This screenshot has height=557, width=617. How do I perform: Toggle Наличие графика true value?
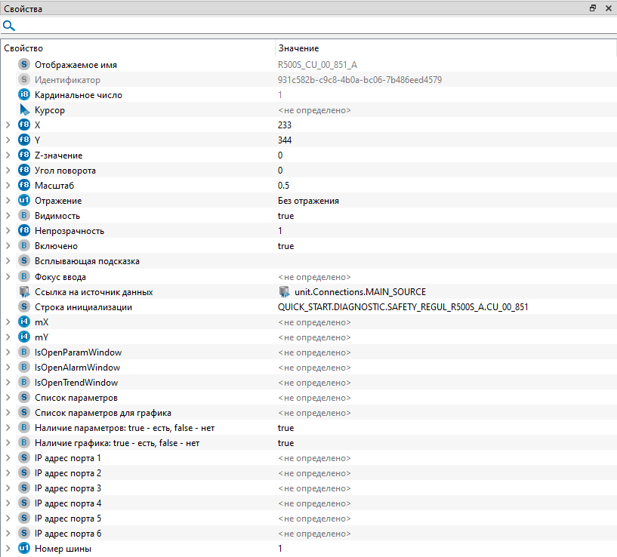(x=286, y=443)
